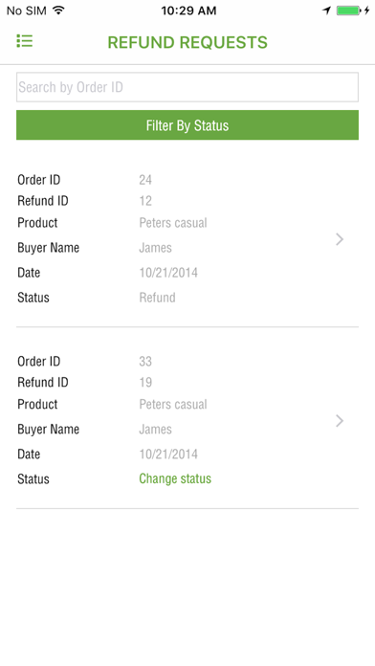Select Refund ID 19 value
The image size is (375, 666).
point(145,382)
